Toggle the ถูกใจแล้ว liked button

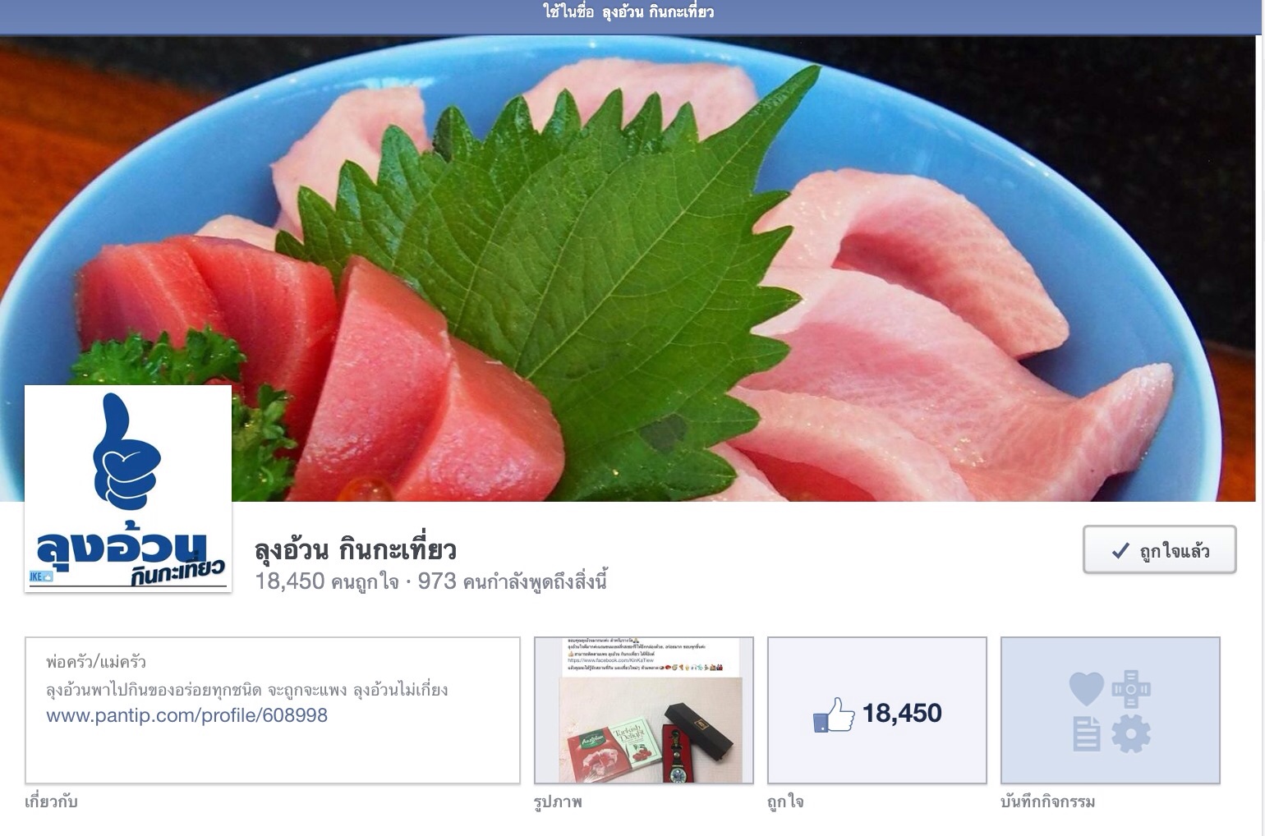coord(1159,549)
